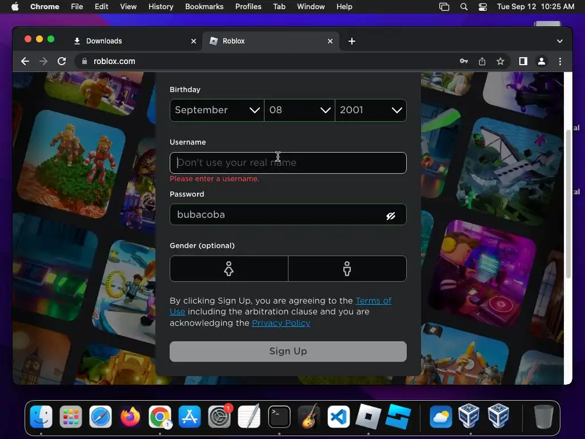Viewport: 585px width, 439px height.
Task: Open the Bookmarks menu
Action: coord(204,7)
